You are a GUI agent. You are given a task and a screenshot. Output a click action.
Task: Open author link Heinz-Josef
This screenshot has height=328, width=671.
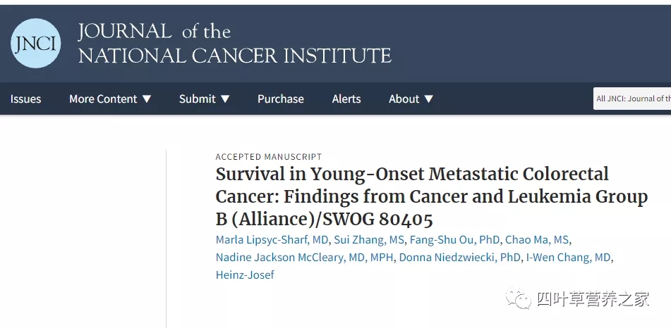[x=245, y=275]
